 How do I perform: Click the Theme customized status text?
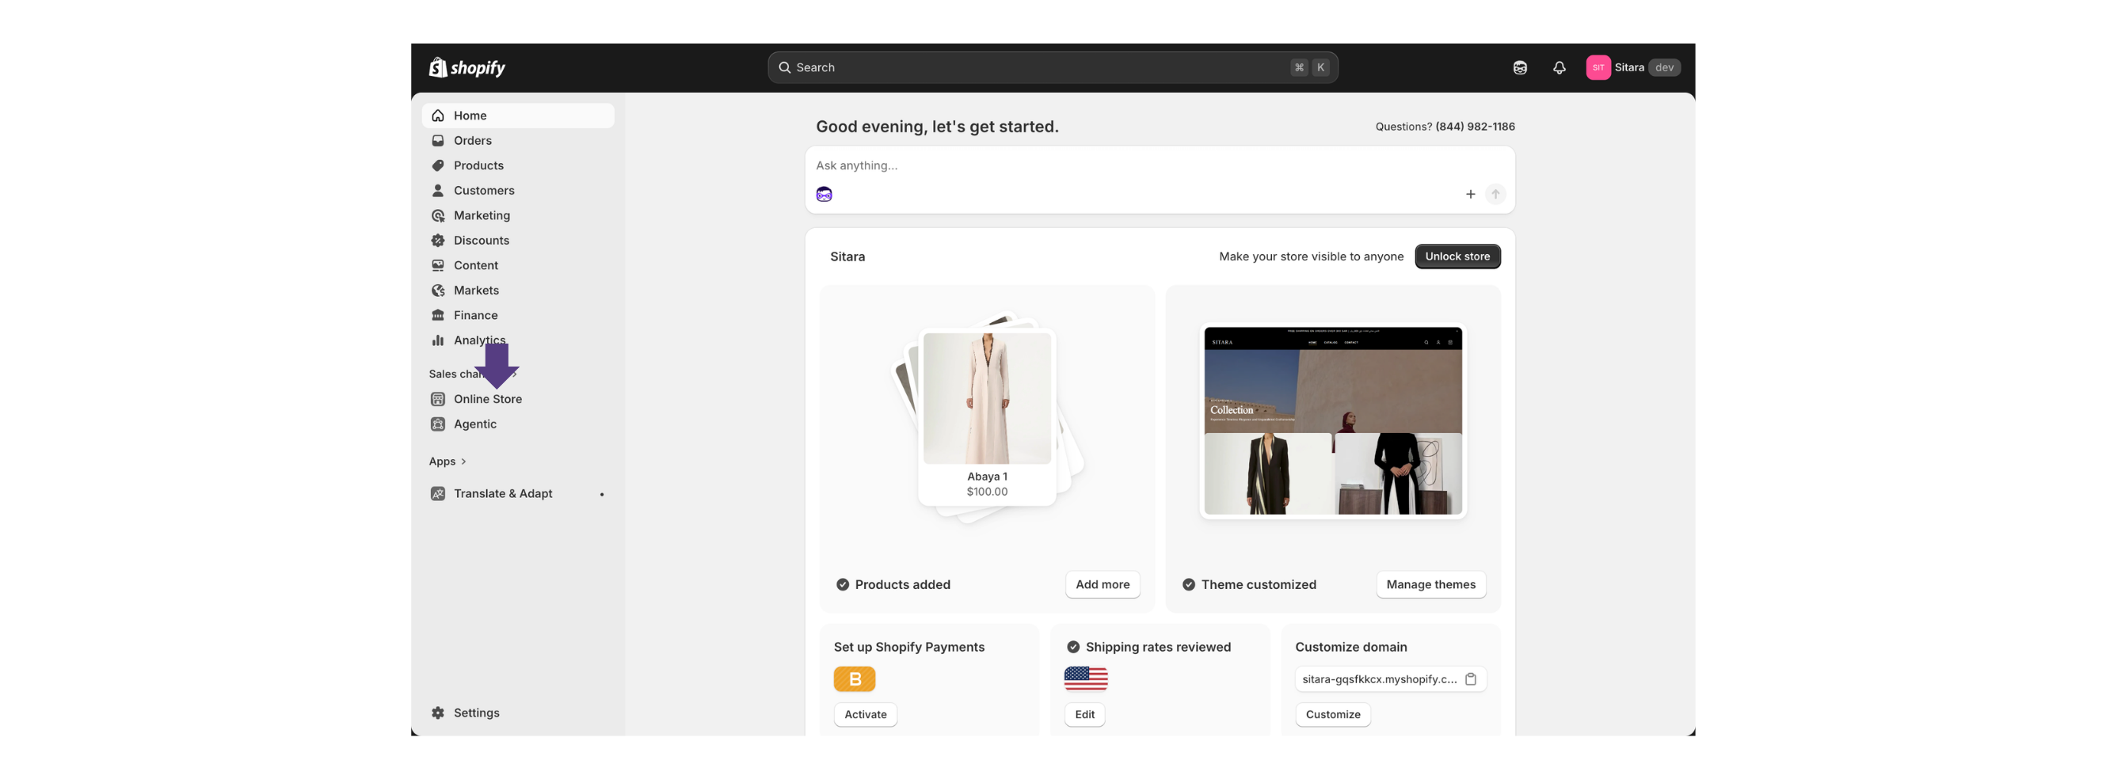point(1259,584)
